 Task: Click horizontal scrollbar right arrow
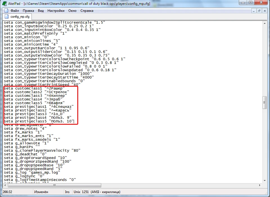tap(260, 185)
